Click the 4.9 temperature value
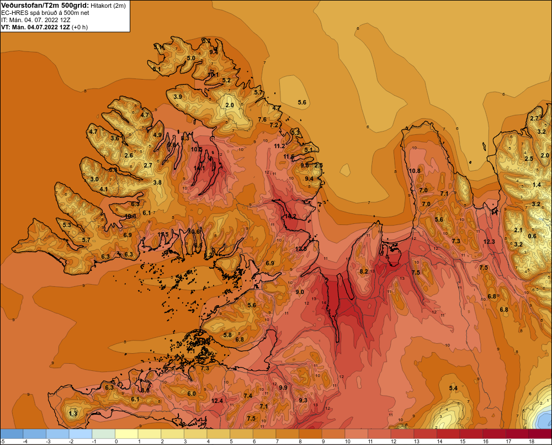 [157, 135]
